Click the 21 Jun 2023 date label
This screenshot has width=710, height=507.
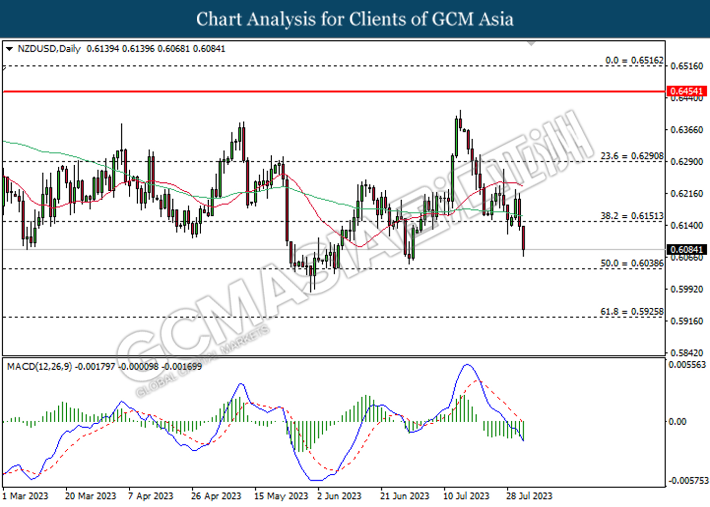tap(405, 496)
